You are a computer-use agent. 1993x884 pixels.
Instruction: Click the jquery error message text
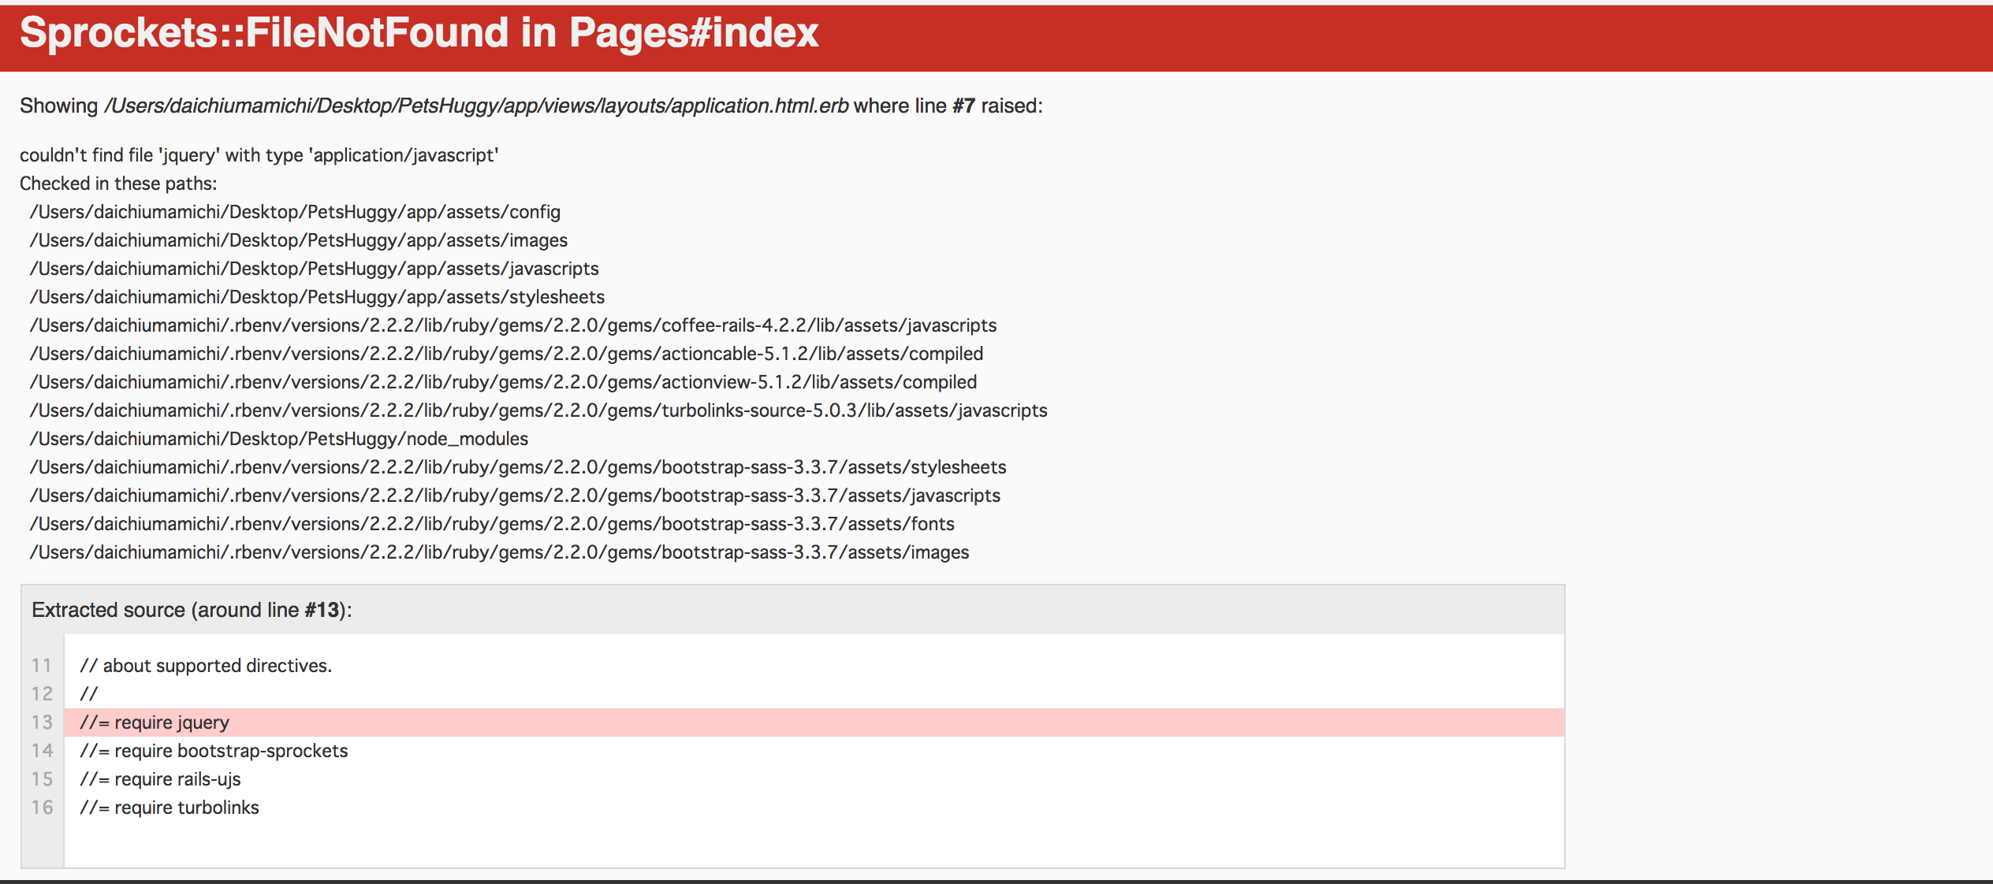(259, 155)
